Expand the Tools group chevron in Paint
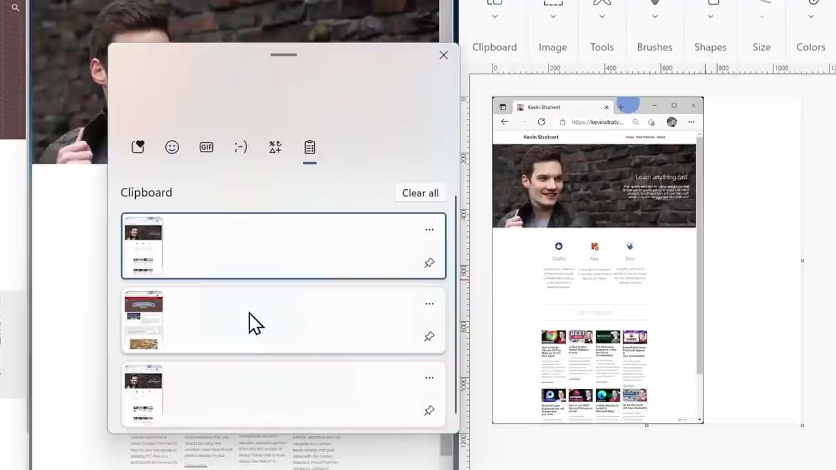 pyautogui.click(x=602, y=16)
